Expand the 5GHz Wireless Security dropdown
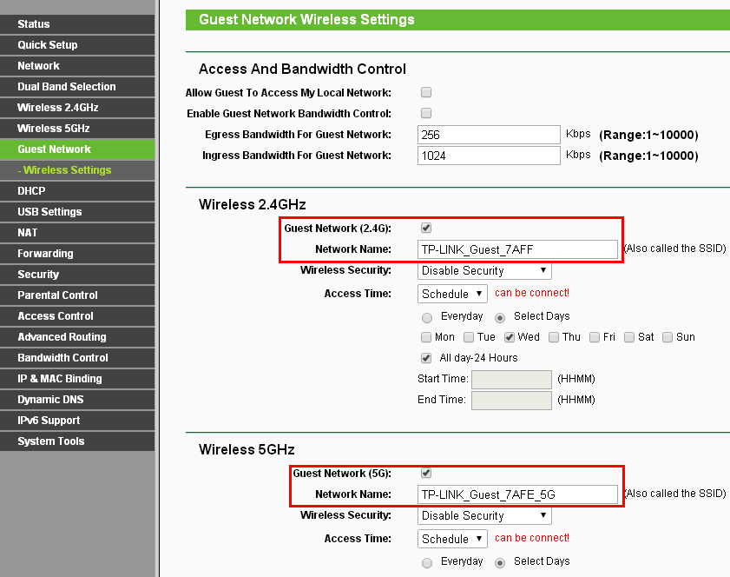 [484, 516]
